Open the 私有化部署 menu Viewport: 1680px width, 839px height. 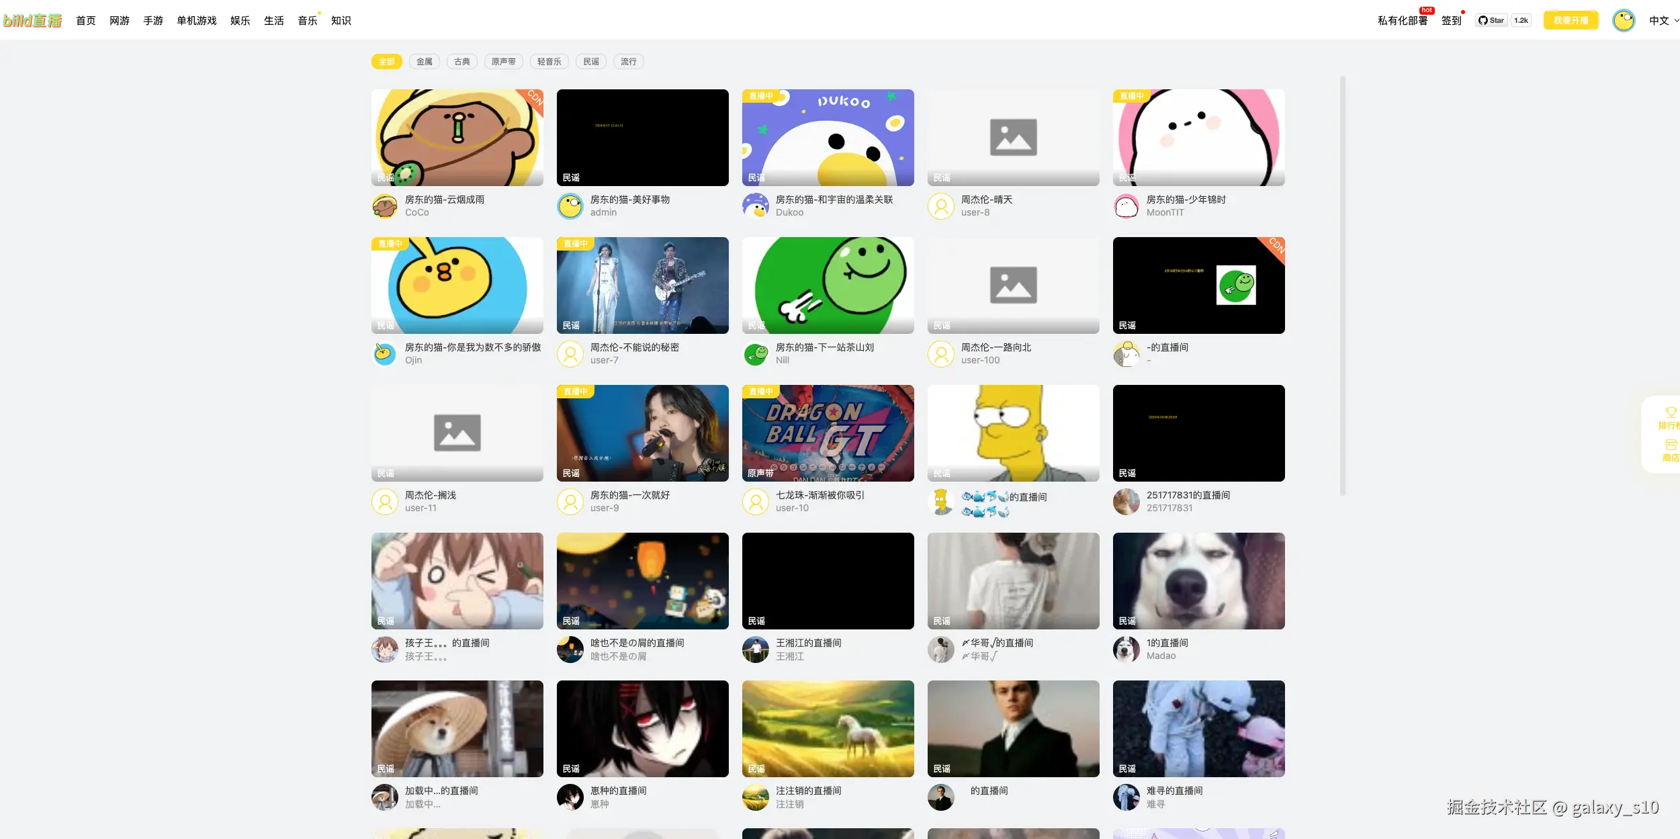[x=1402, y=20]
